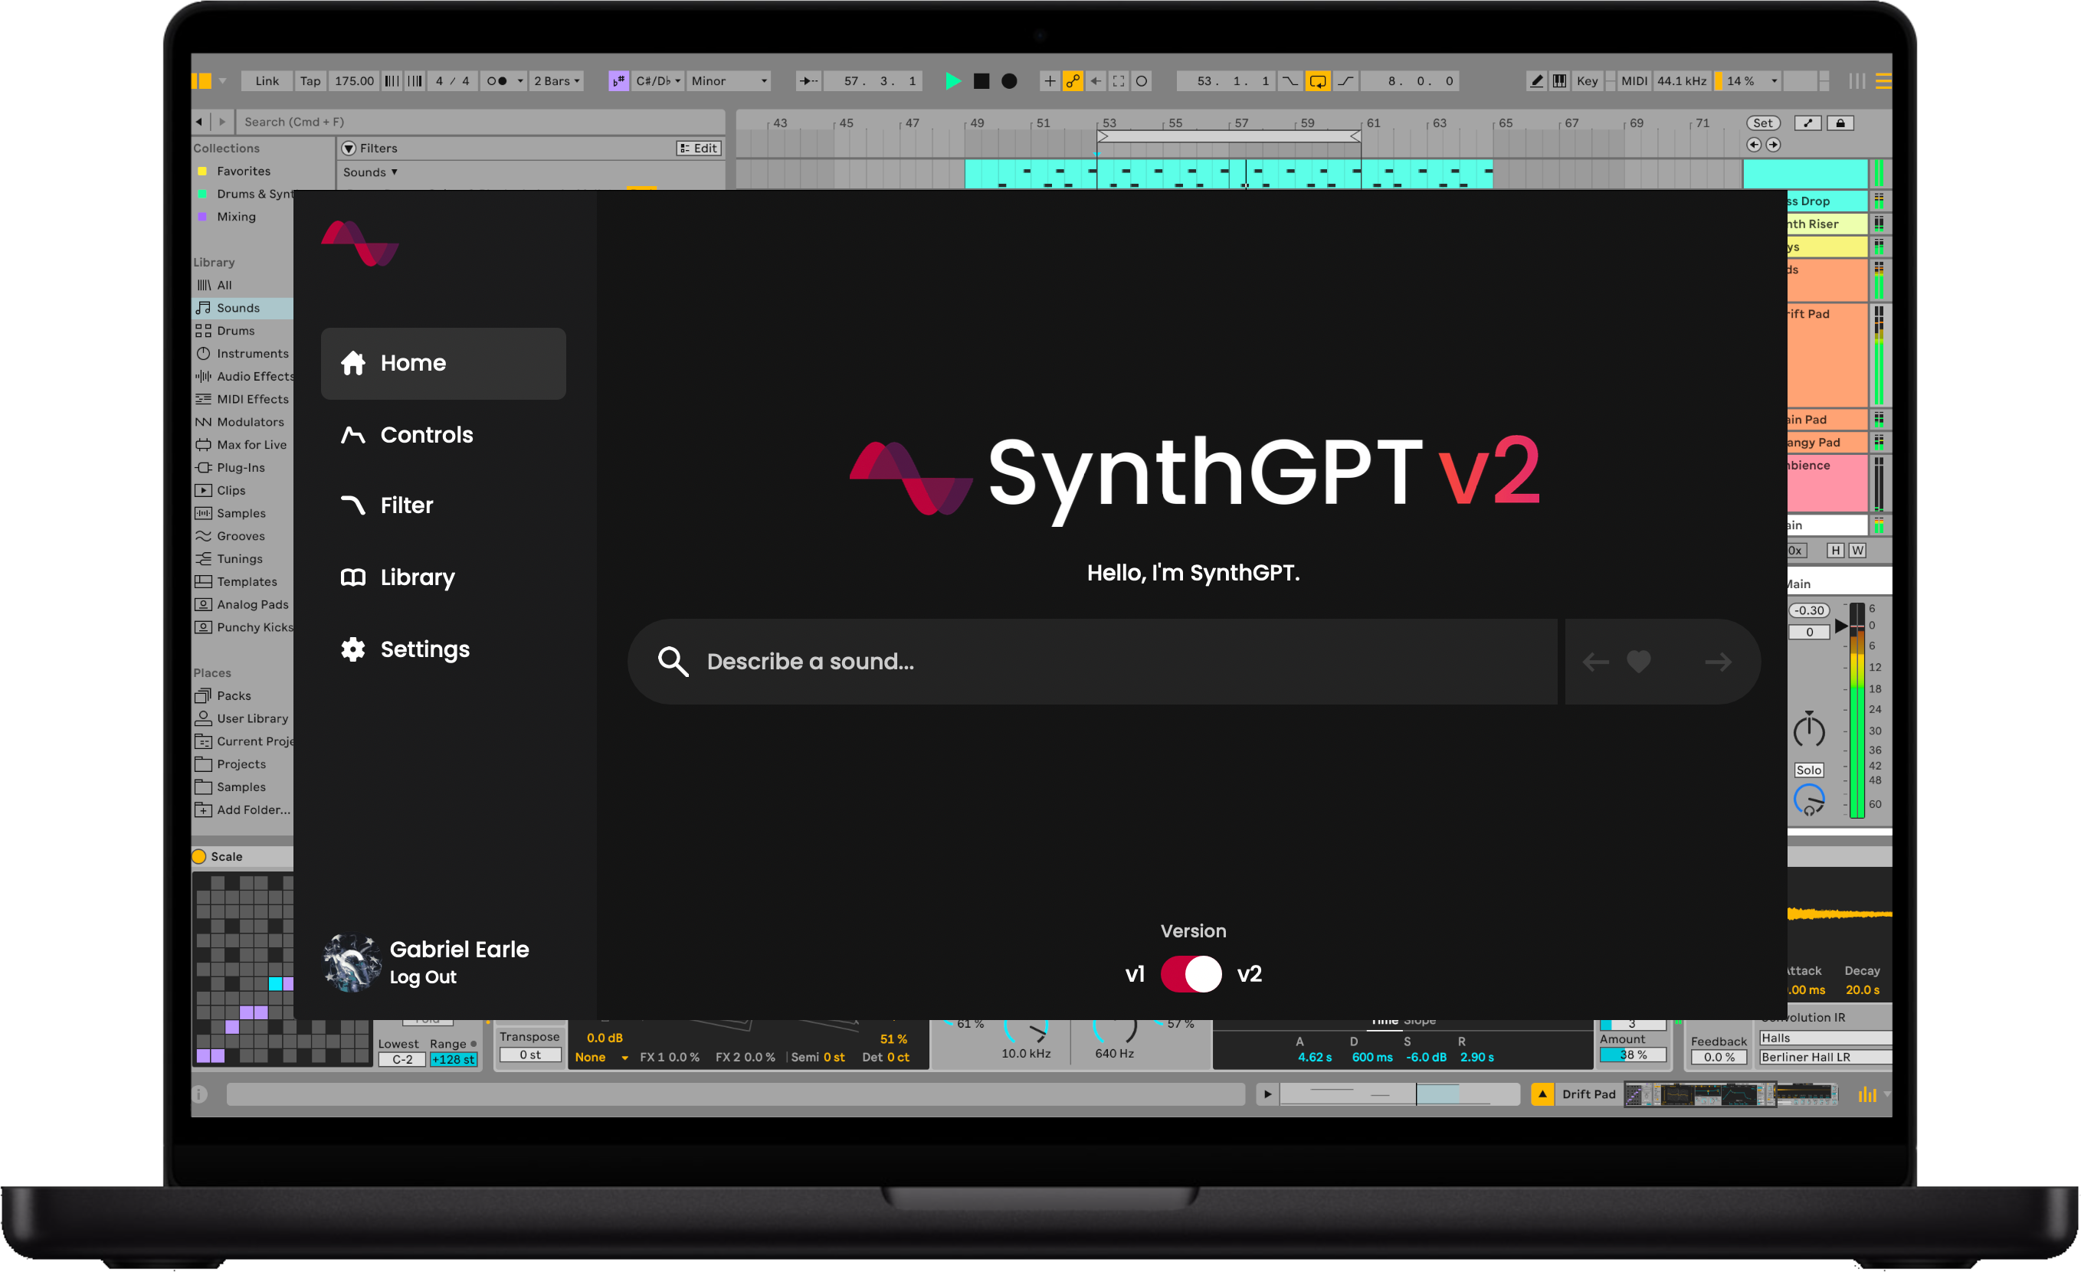
Task: Toggle the computer MIDI keyboard icon
Action: [x=1559, y=81]
